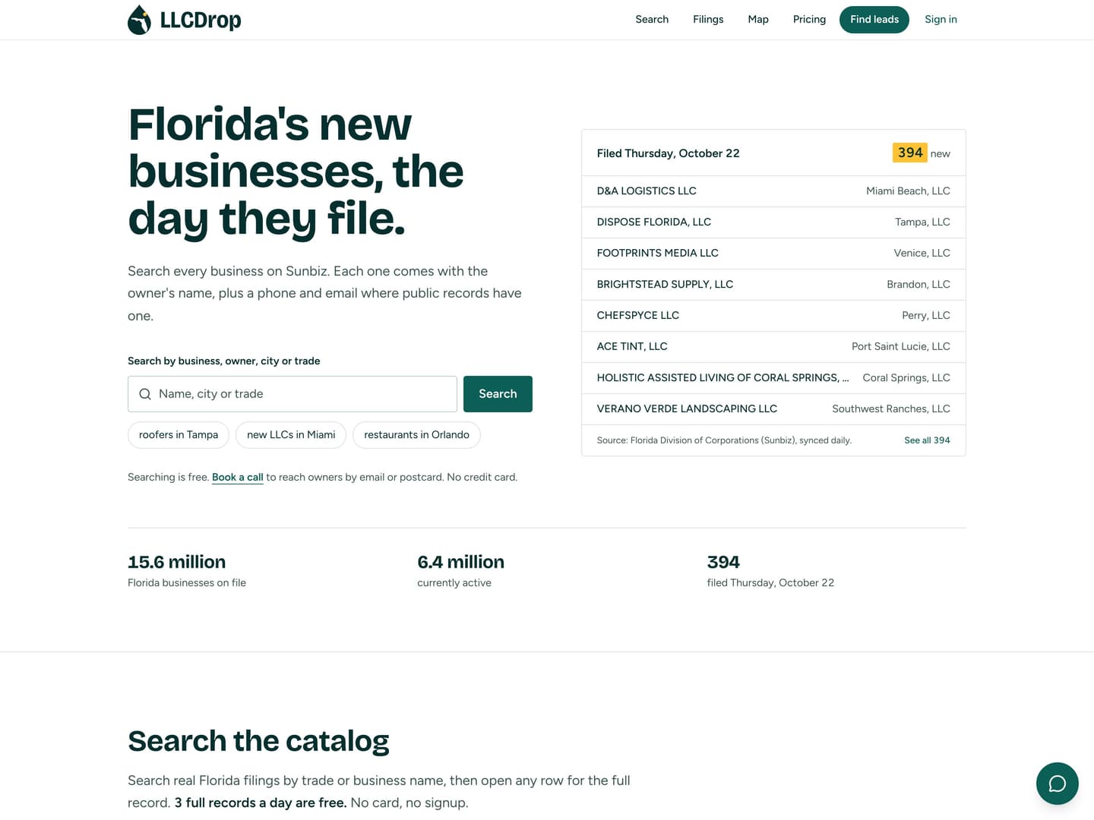Click the Port Saint Lucie, LLC location
Screen dimensions: 1094x820
pos(901,347)
